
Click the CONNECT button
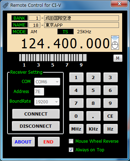36,114
